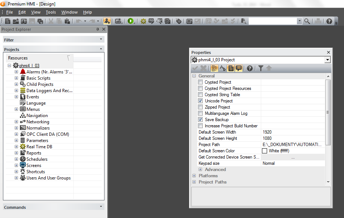
Task: Enable the Crypted Project Resources checkbox
Action: pos(200,88)
